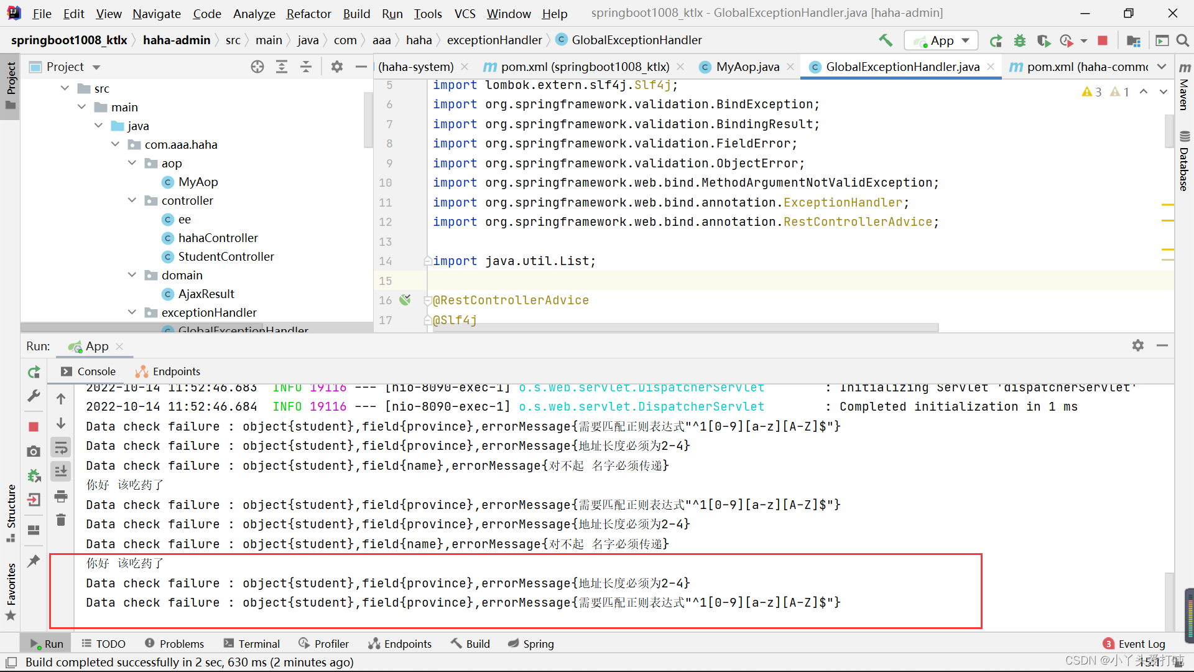Click the editor vertical scrollbar

pyautogui.click(x=1169, y=131)
